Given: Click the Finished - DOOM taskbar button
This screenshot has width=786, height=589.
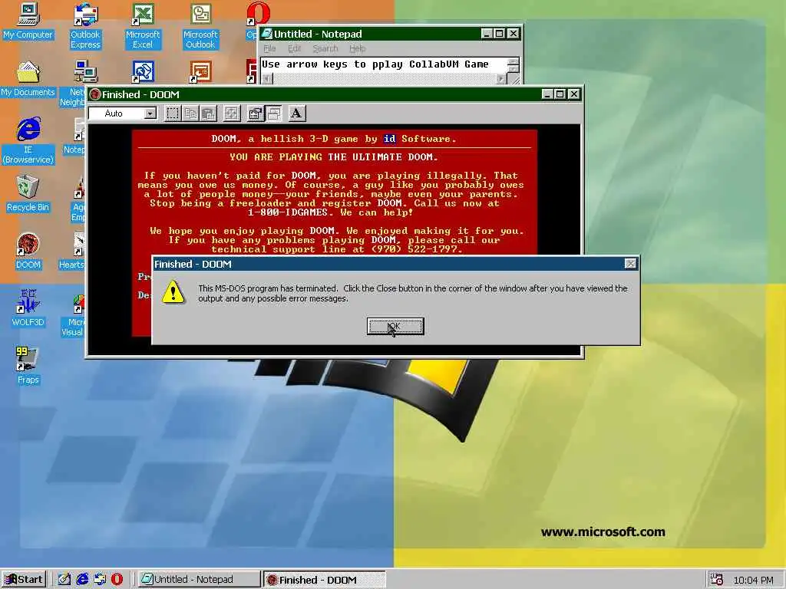Looking at the screenshot, I should [x=325, y=580].
